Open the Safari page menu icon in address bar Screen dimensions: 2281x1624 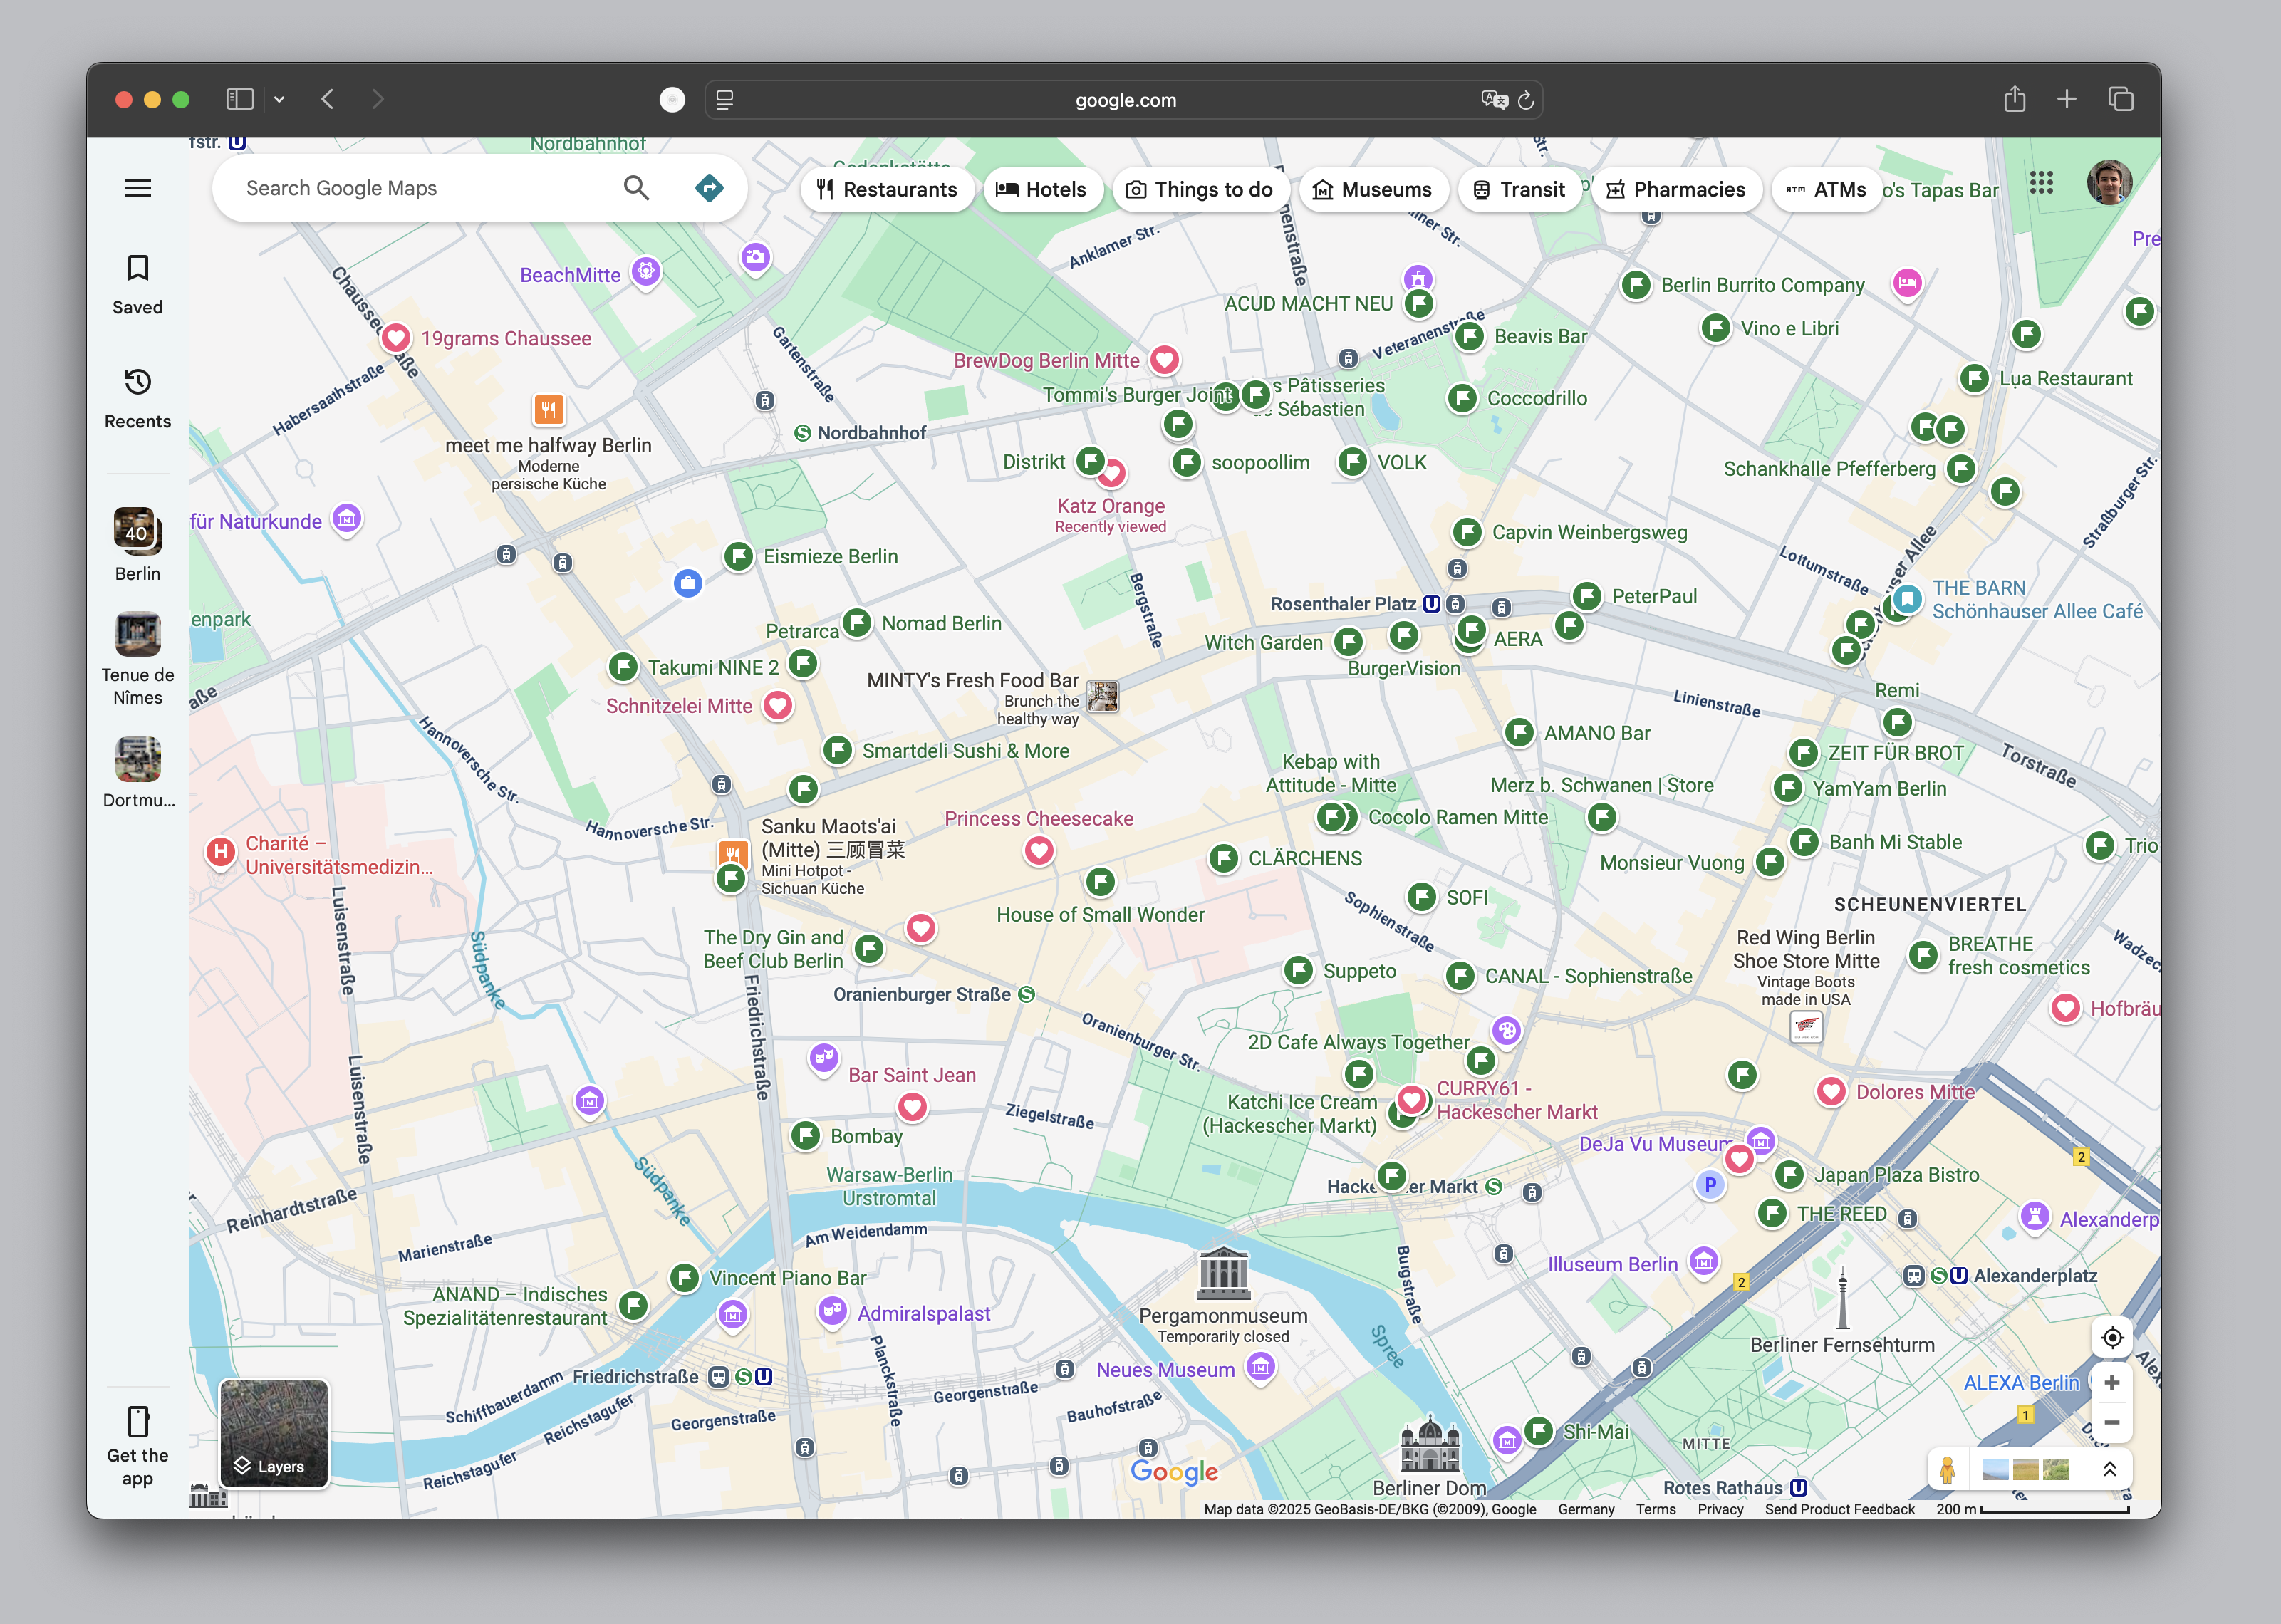(x=725, y=100)
